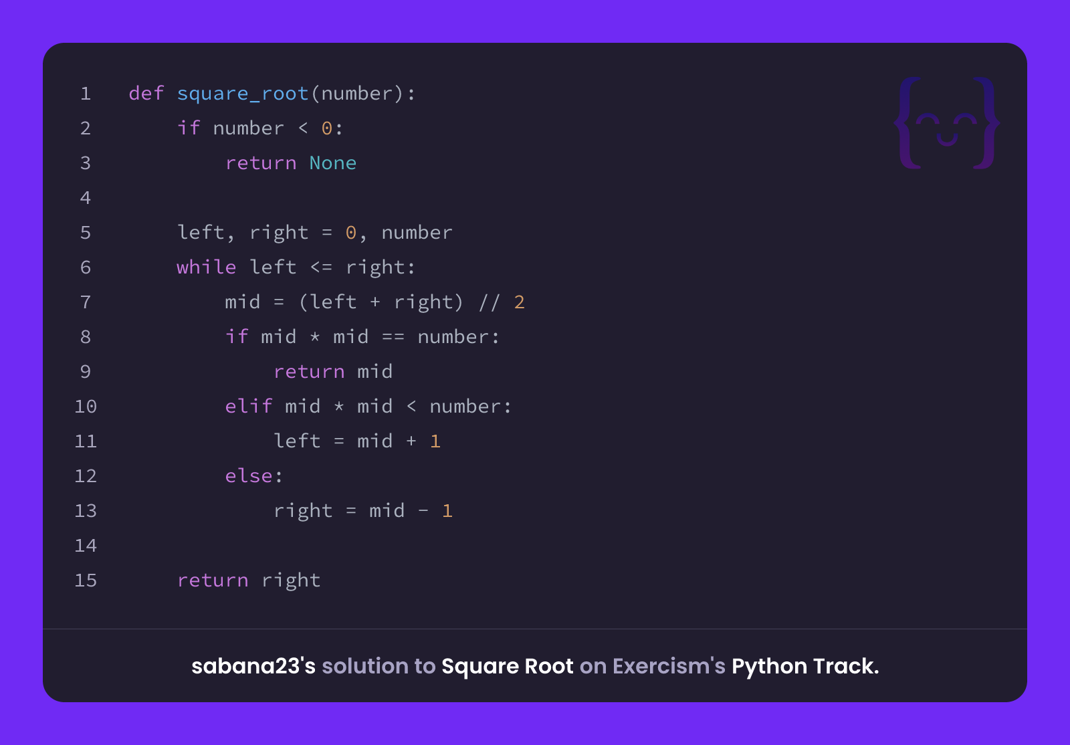
Task: Click line number 10 in the gutter
Action: pos(86,407)
